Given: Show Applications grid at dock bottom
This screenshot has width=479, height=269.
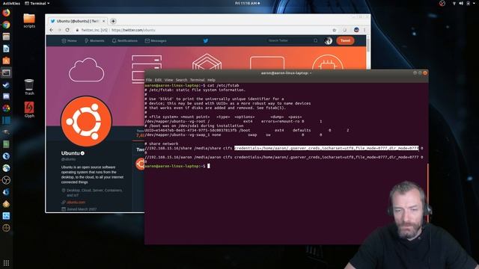Looking at the screenshot, I should (6, 262).
